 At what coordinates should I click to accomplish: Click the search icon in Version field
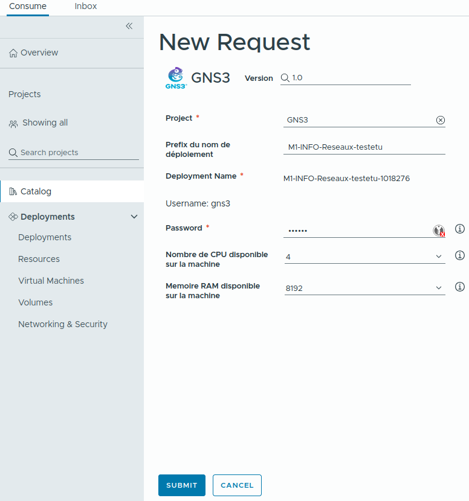(285, 78)
